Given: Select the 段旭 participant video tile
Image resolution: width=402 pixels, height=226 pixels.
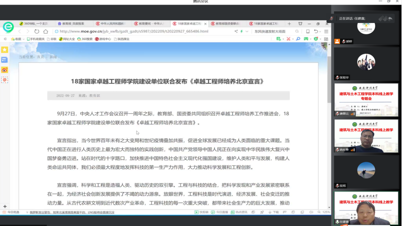Looking at the screenshot, I should (366, 172).
